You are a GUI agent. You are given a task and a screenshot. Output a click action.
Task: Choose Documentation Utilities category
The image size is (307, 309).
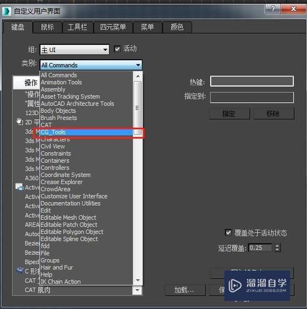(71, 203)
